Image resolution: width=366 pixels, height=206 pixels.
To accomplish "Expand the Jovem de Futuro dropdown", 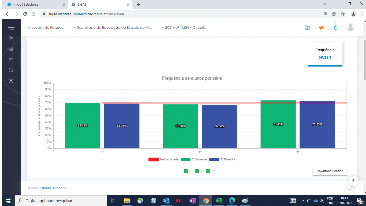I will pyautogui.click(x=46, y=27).
